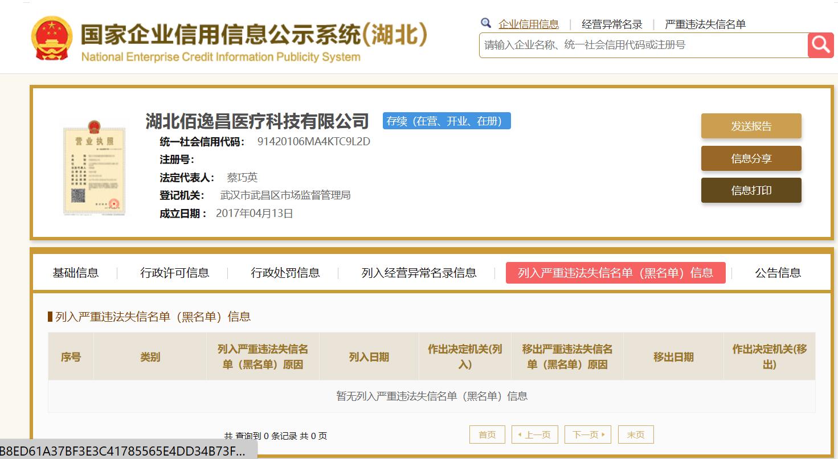The width and height of the screenshot is (838, 459).
Task: Click the 移出日期 column header
Action: tap(673, 357)
